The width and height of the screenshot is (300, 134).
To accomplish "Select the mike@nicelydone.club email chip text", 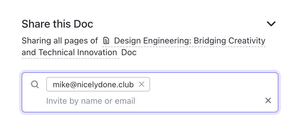I will (93, 85).
